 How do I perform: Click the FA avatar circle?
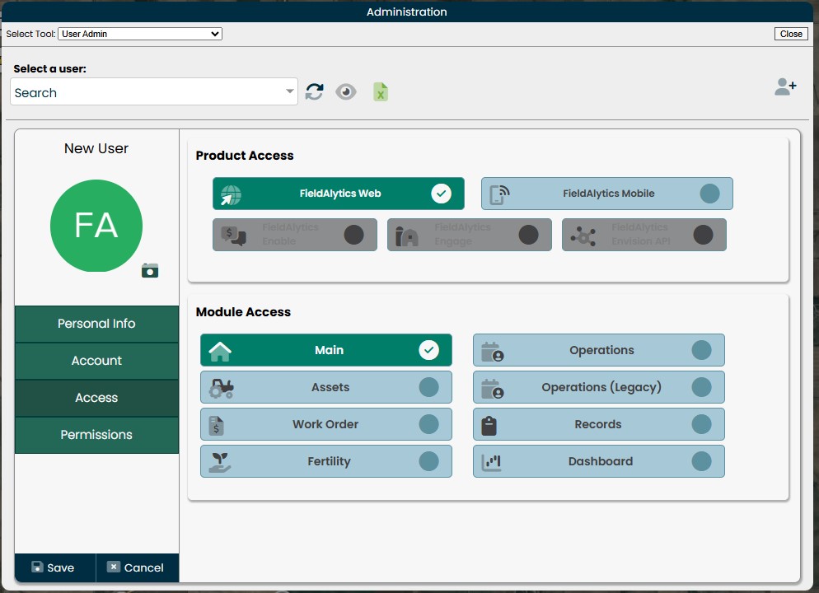pyautogui.click(x=96, y=226)
